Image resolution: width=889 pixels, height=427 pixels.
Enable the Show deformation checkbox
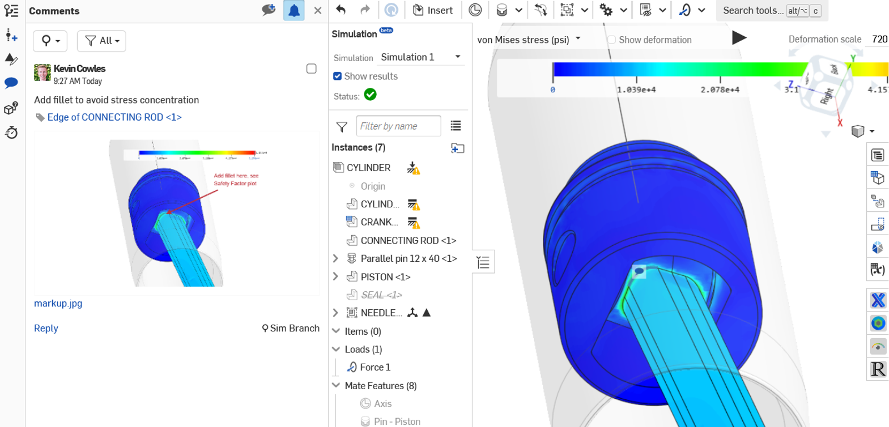point(611,40)
